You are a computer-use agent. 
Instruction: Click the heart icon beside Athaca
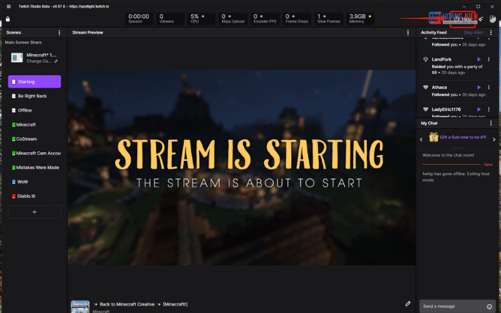[426, 87]
